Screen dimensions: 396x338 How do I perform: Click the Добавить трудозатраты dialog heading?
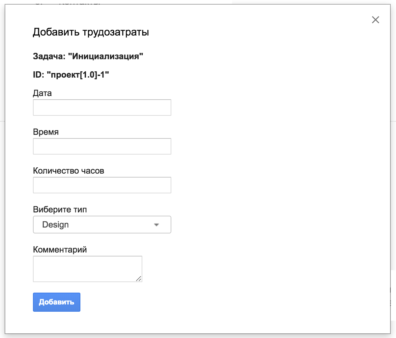click(91, 32)
